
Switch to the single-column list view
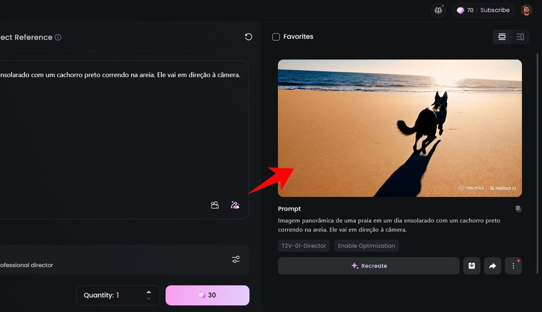(x=502, y=37)
